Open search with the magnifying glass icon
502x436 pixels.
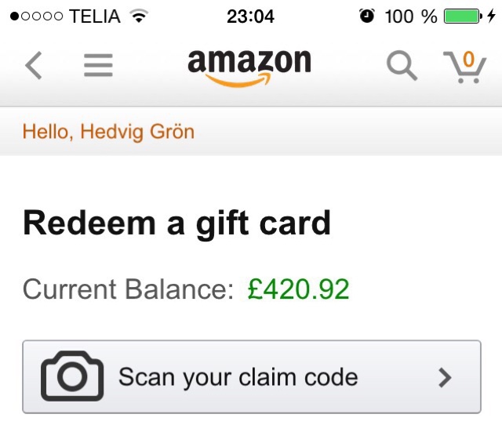tap(402, 65)
